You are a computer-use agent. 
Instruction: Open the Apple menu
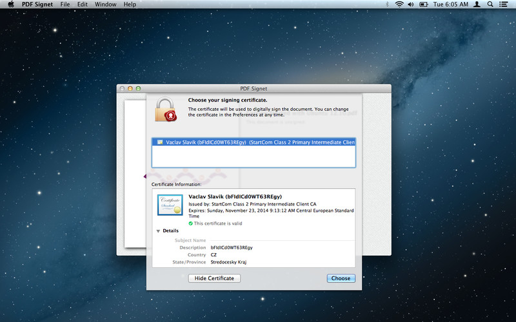point(11,5)
